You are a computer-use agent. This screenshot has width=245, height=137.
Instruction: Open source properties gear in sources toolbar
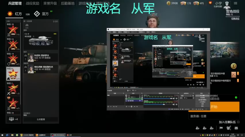pyautogui.click(x=131, y=107)
